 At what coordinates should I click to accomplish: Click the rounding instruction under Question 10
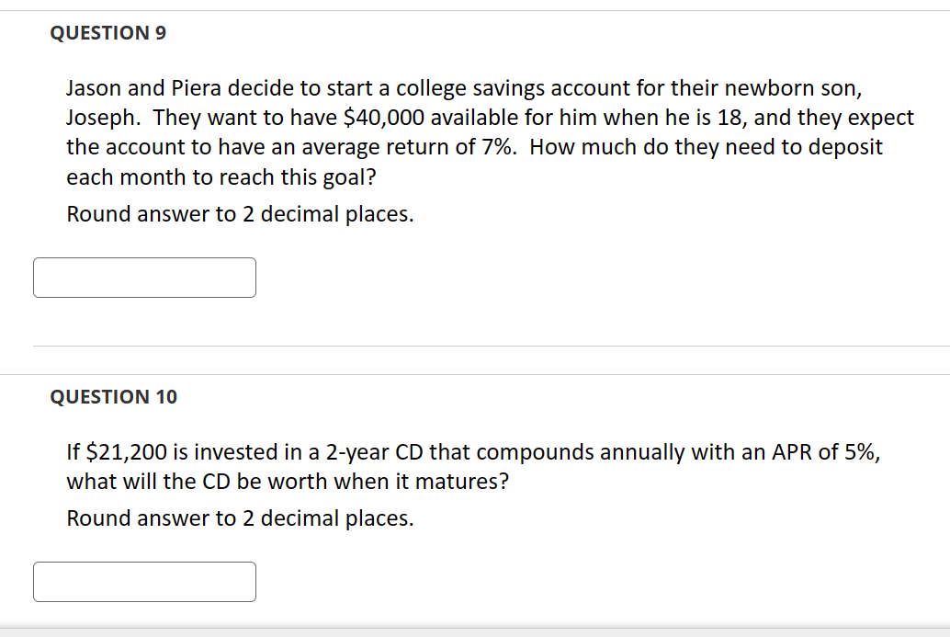coord(240,518)
